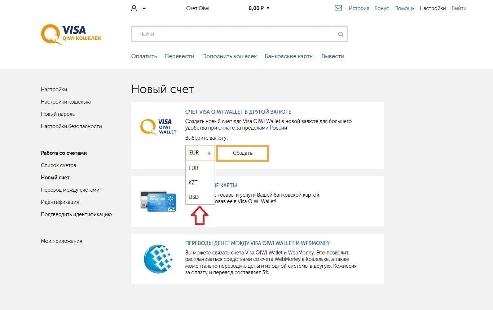Open Банковские карты section
This screenshot has height=310, width=493.
pos(289,56)
